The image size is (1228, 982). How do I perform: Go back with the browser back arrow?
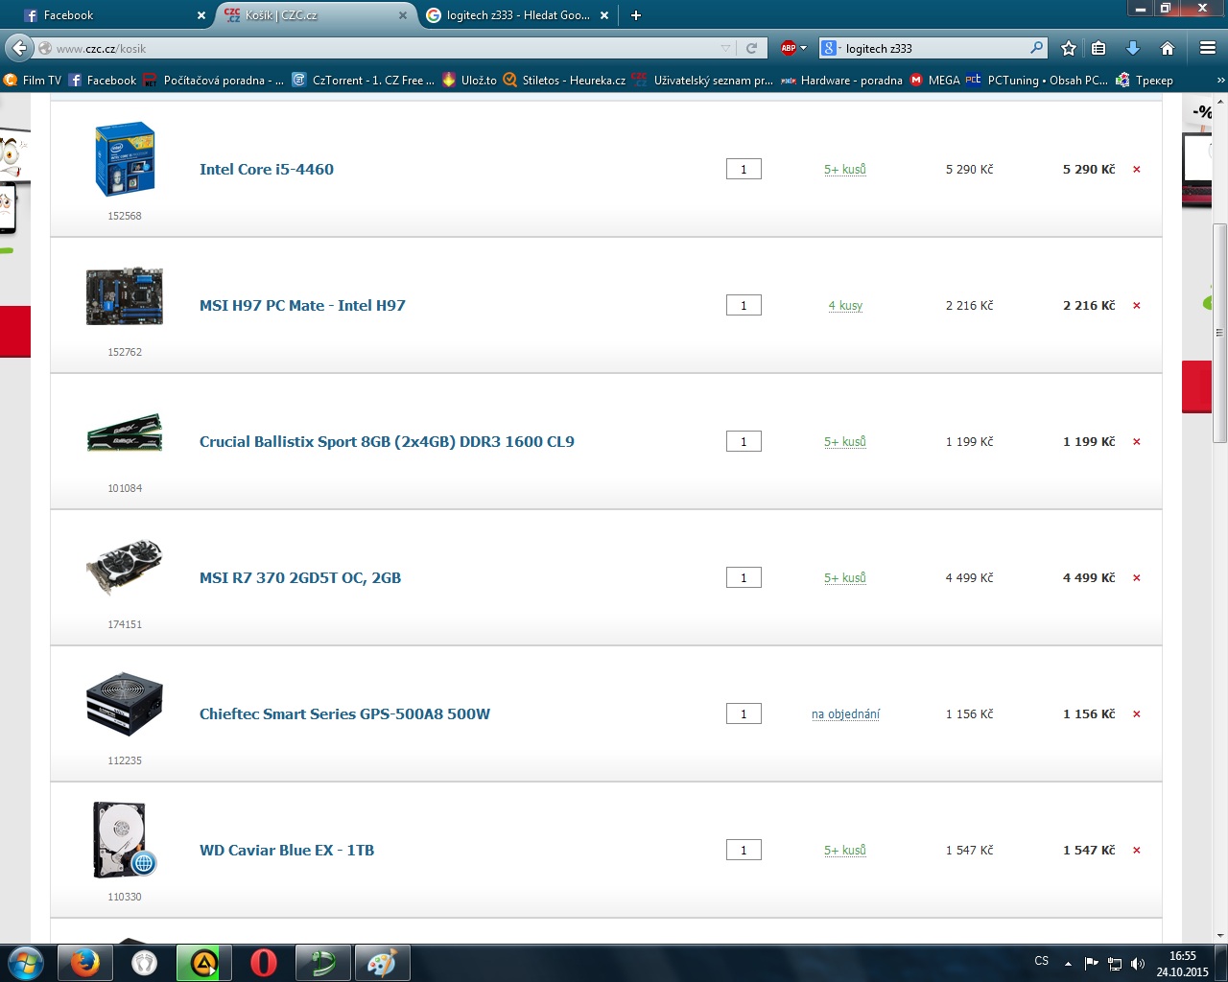[19, 48]
